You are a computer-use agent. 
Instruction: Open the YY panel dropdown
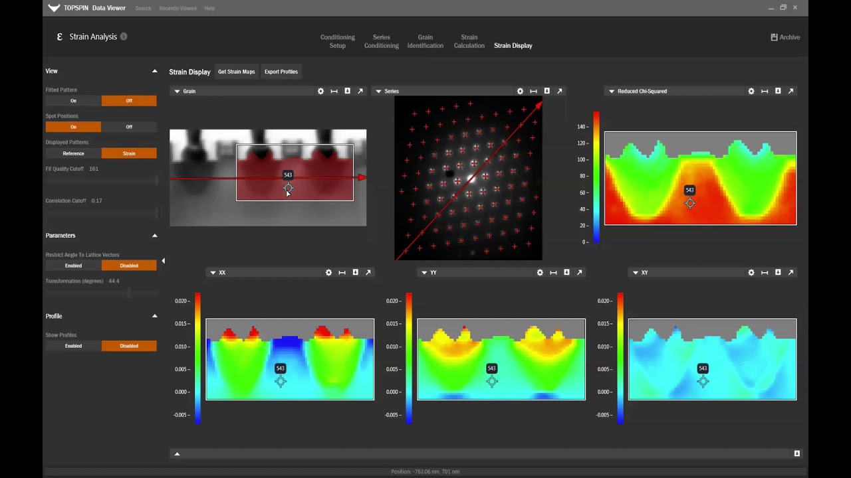click(424, 272)
